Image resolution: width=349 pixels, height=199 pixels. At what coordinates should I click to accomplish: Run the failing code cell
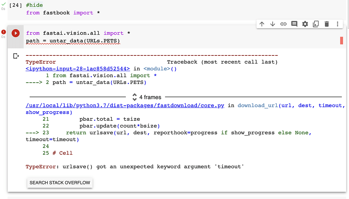(15, 33)
